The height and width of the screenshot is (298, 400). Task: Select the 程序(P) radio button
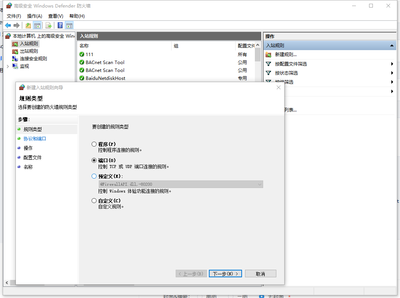click(94, 144)
